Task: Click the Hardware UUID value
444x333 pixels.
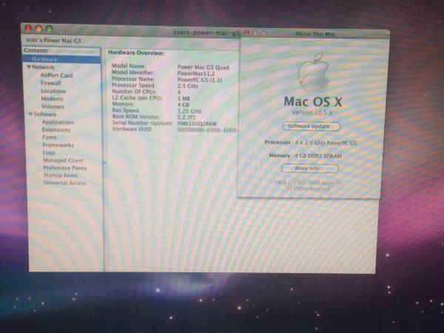Action: point(207,130)
